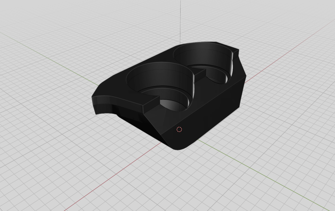Image resolution: width=335 pixels, height=211 pixels.
Task: Click the red-white 3D cursor circle
Action: click(x=179, y=129)
